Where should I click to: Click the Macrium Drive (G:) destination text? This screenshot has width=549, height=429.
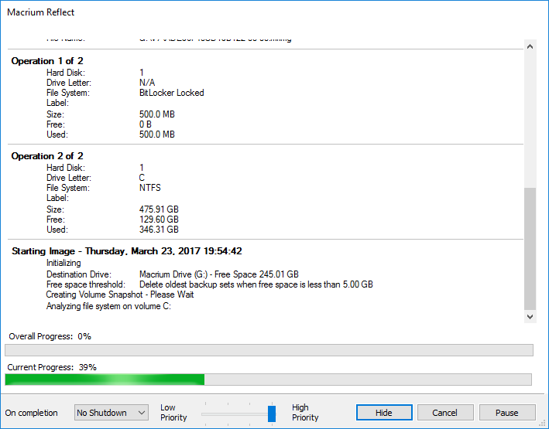point(219,274)
